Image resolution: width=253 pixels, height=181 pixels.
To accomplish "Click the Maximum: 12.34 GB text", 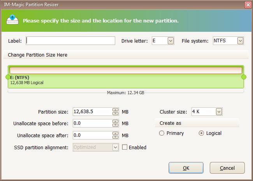I will coord(126,93).
